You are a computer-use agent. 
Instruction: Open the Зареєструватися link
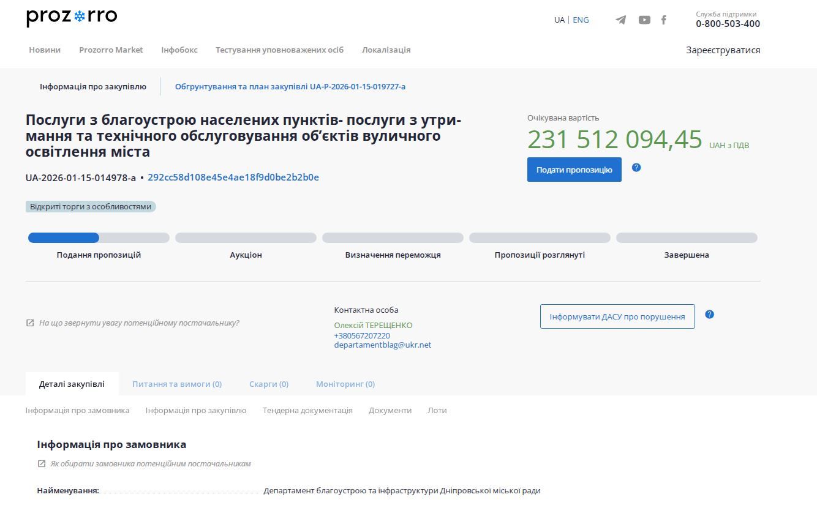tap(724, 50)
